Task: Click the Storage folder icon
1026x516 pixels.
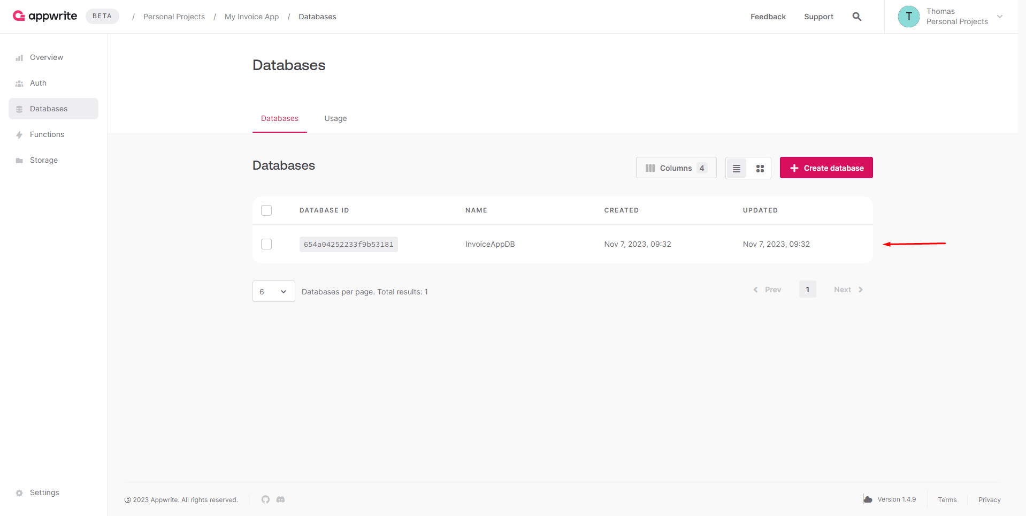Action: [x=19, y=161]
